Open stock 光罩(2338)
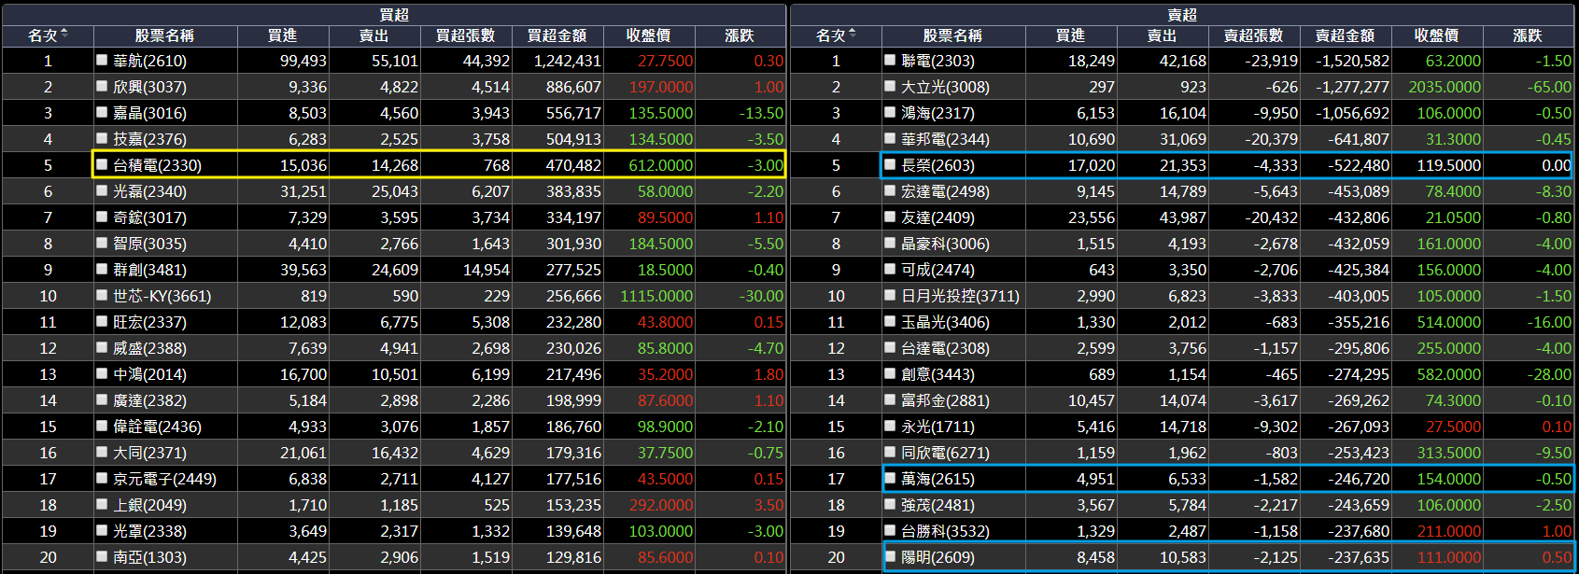 (149, 531)
